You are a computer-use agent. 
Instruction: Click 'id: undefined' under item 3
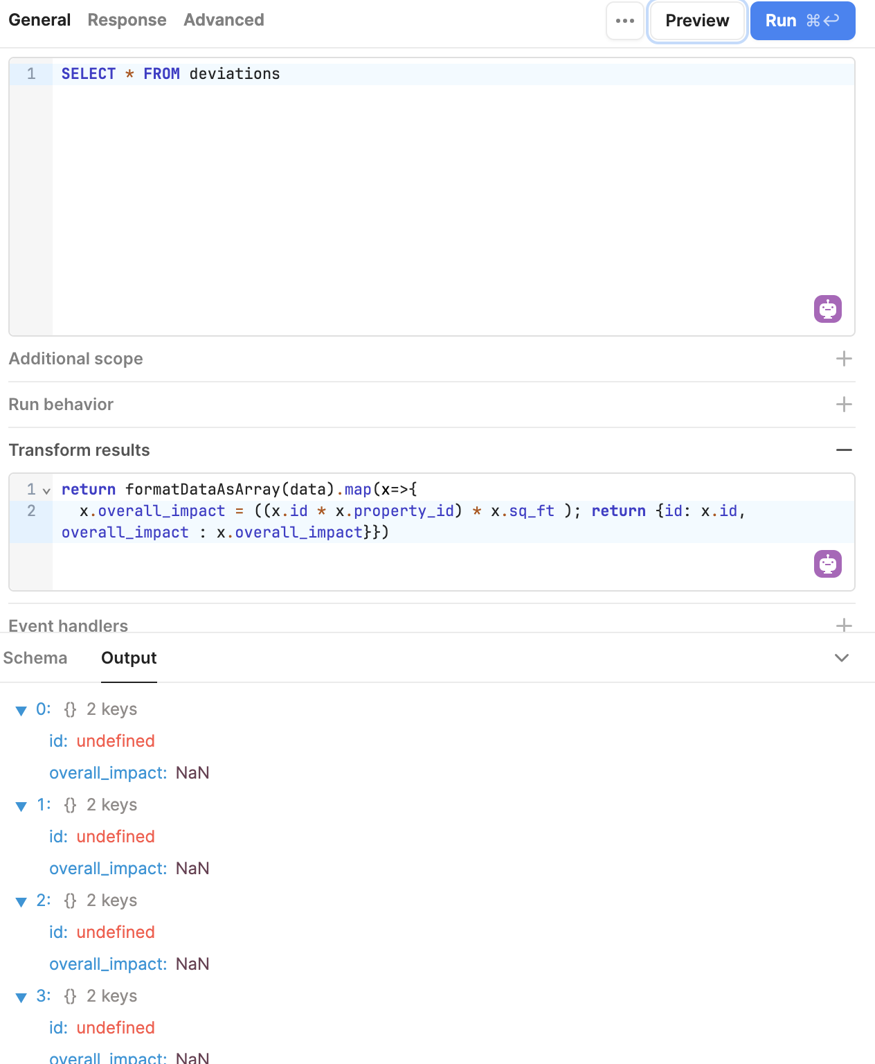point(102,1028)
